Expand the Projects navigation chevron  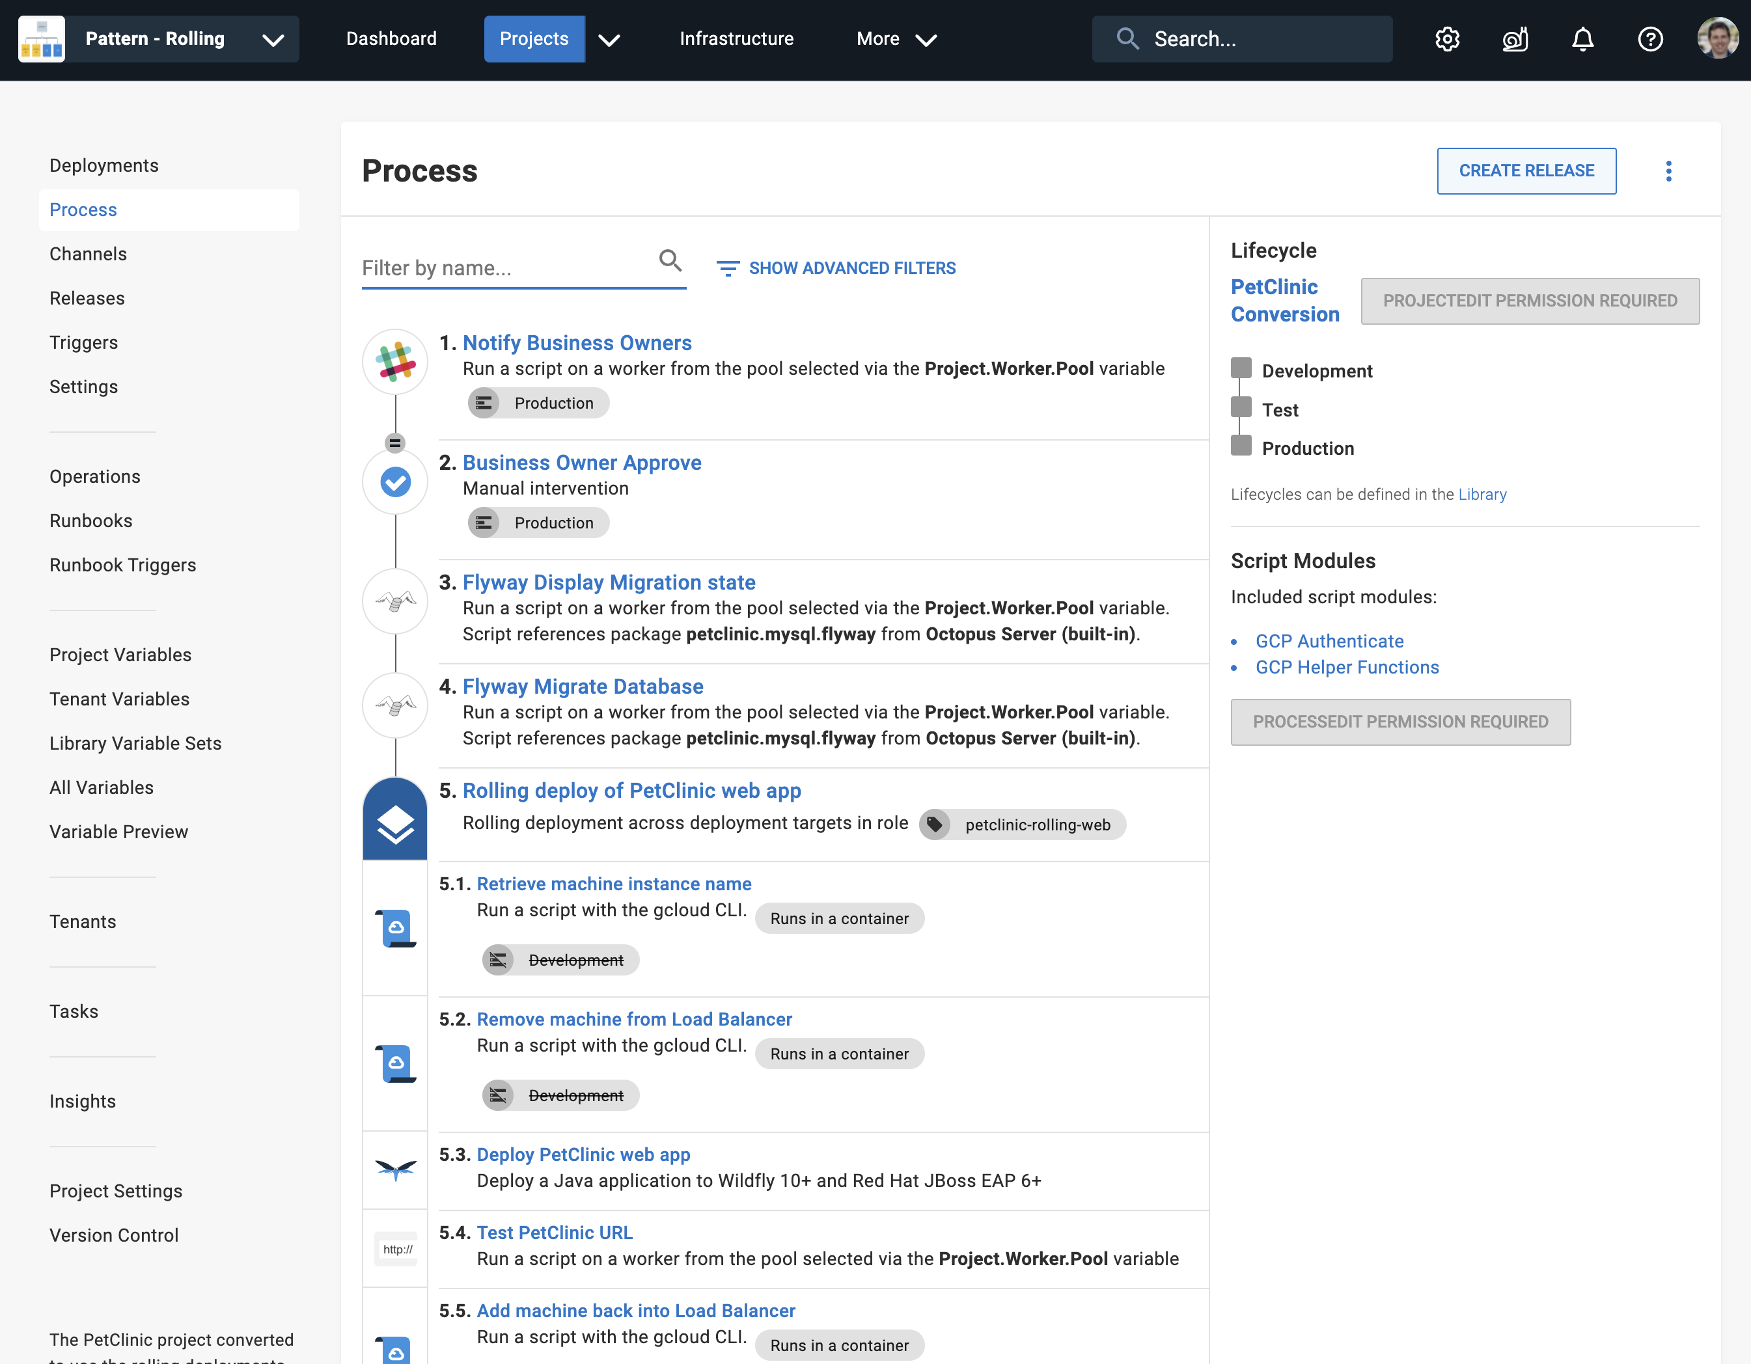pos(610,38)
